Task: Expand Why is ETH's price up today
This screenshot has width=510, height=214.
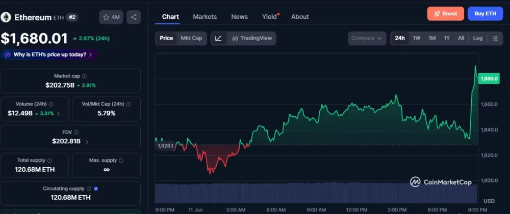Action: tap(48, 54)
